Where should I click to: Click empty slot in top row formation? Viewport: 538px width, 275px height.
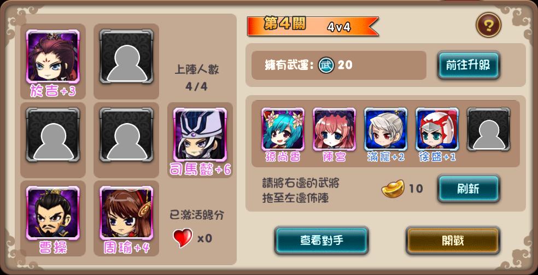[126, 56]
